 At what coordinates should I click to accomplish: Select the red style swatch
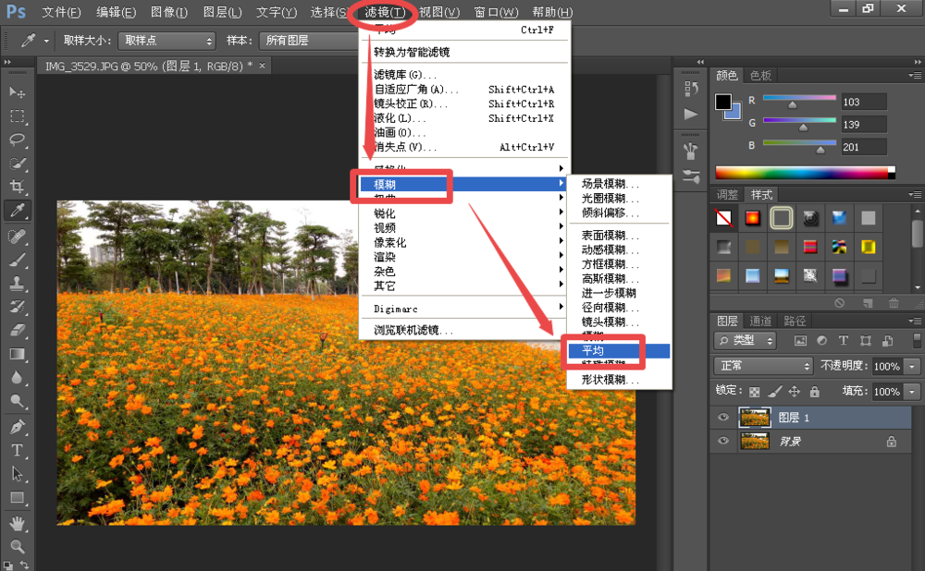point(753,218)
